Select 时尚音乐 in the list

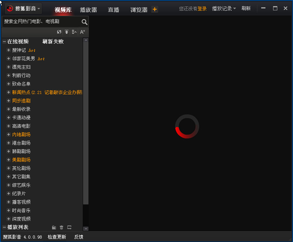coord(21,210)
